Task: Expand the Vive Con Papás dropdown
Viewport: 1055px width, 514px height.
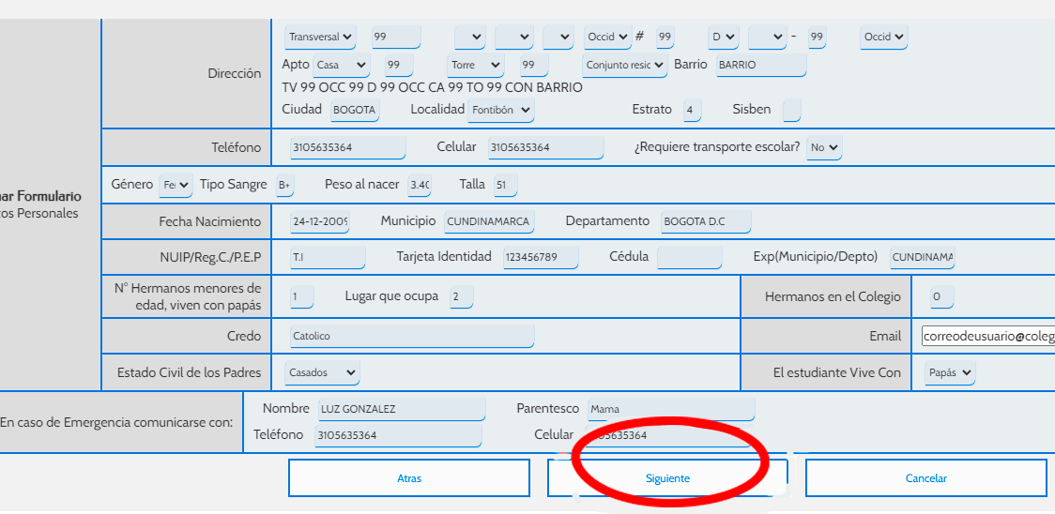Action: (949, 372)
